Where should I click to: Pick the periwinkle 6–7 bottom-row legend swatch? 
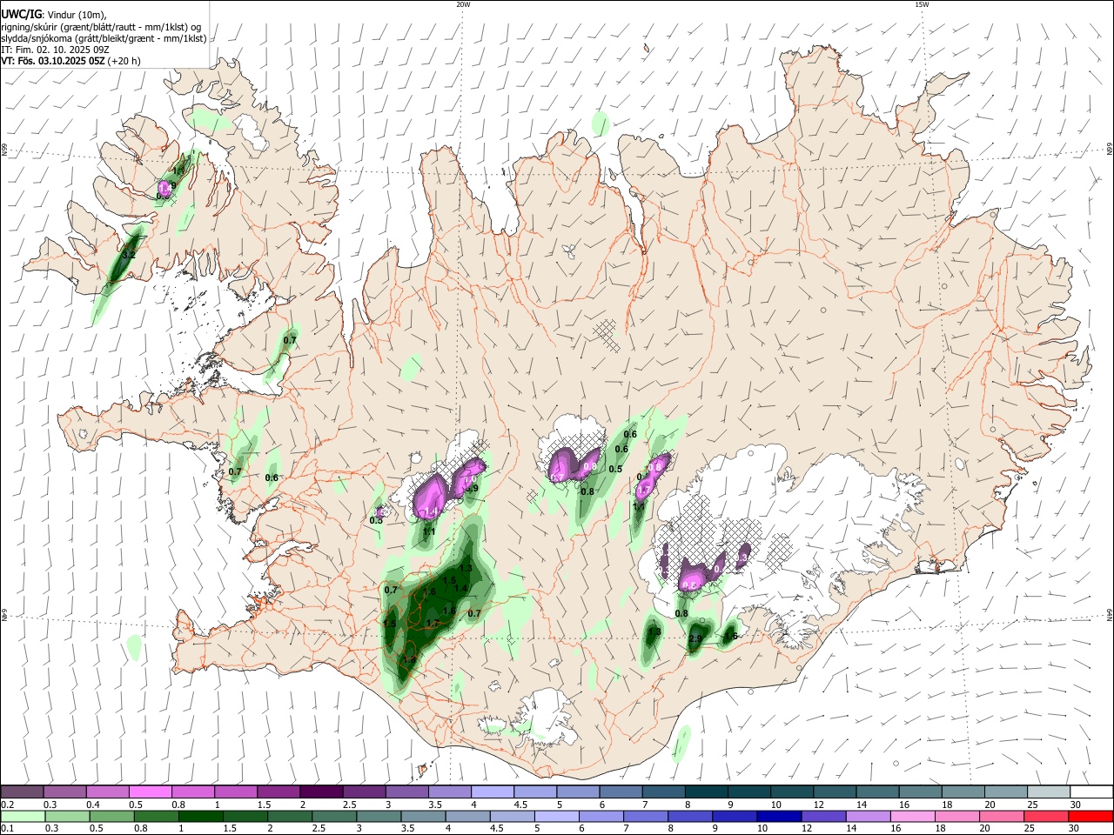602,816
